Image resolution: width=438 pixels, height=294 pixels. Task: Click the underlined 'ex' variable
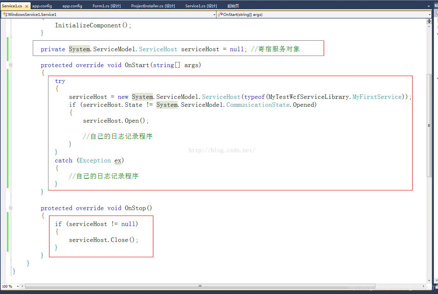tap(118, 161)
